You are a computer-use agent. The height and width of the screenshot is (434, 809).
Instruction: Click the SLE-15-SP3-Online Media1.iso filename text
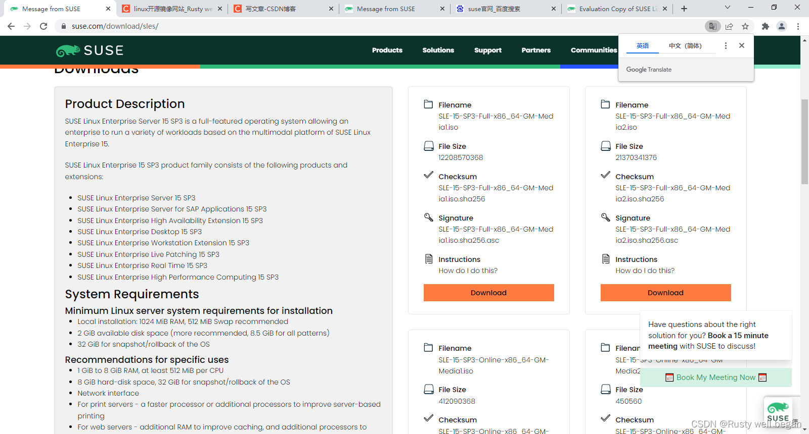pos(493,365)
